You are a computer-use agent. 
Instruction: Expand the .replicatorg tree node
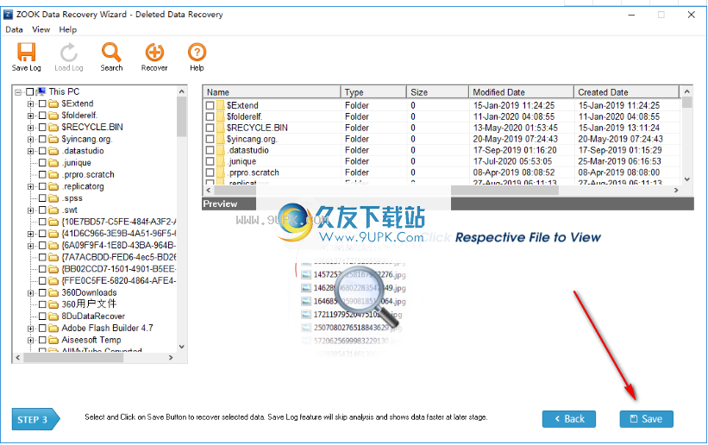coord(30,186)
